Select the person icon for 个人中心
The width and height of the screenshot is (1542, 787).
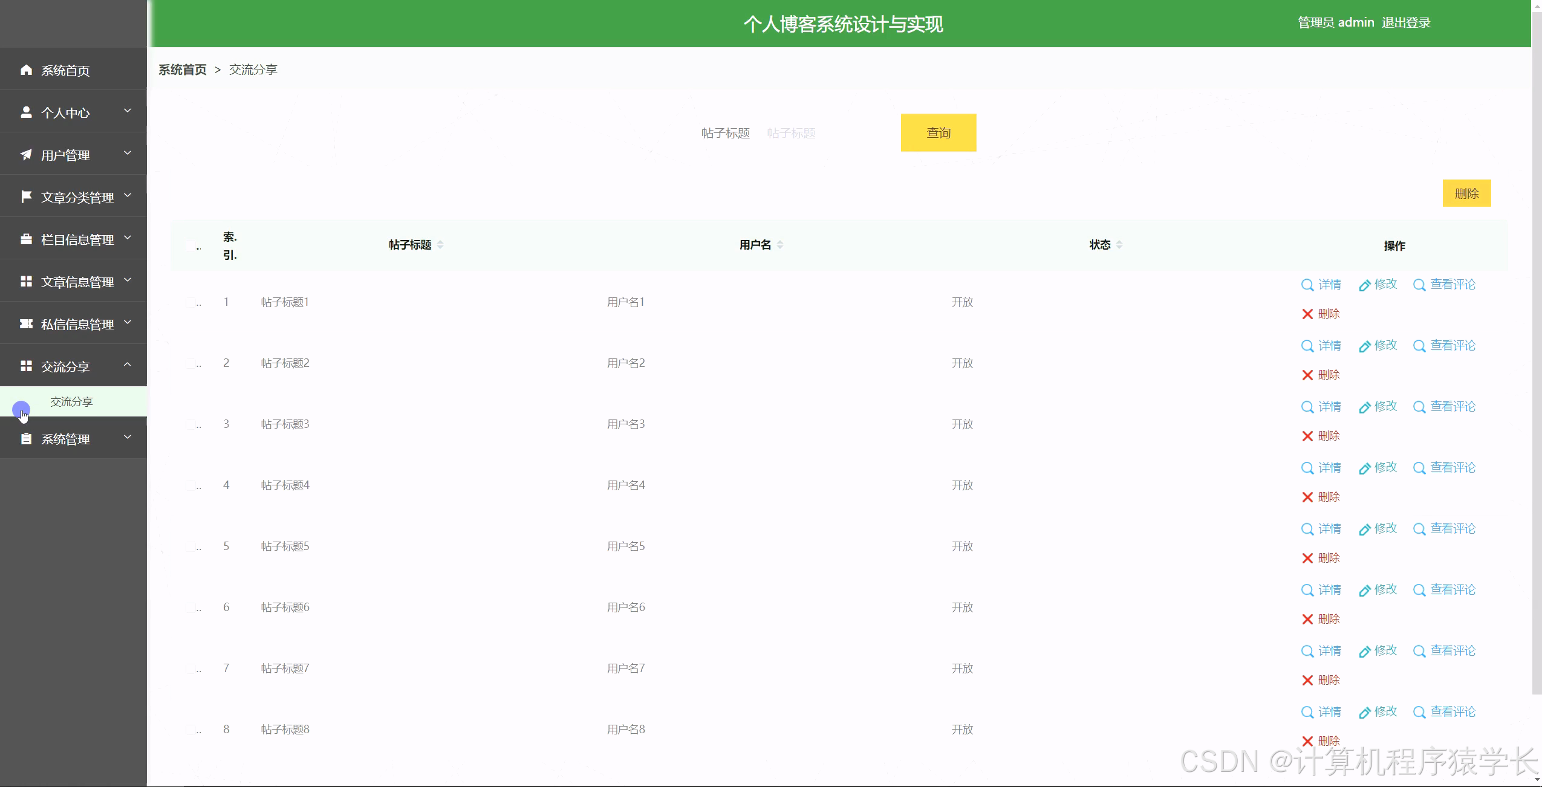click(26, 112)
